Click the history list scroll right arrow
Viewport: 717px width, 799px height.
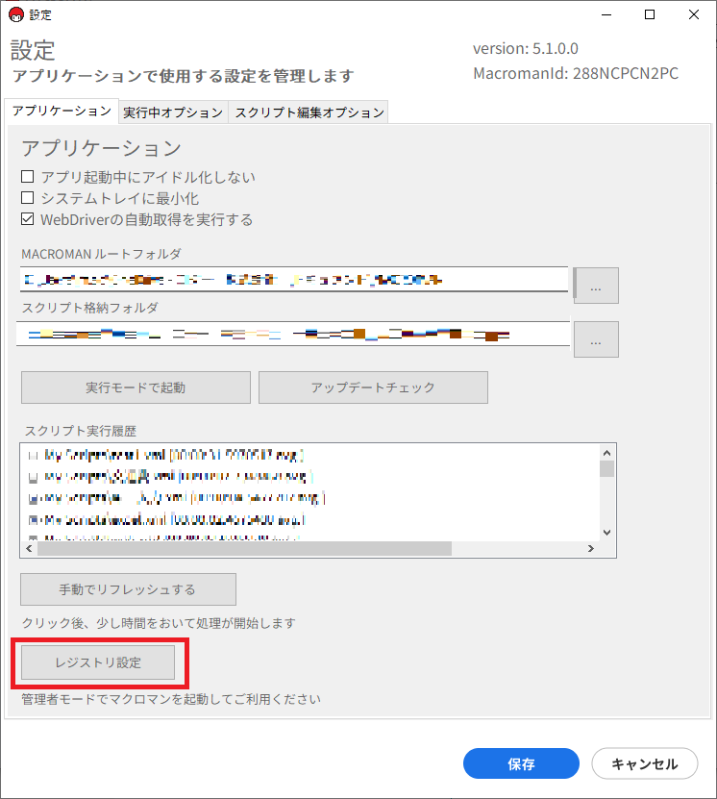click(591, 549)
